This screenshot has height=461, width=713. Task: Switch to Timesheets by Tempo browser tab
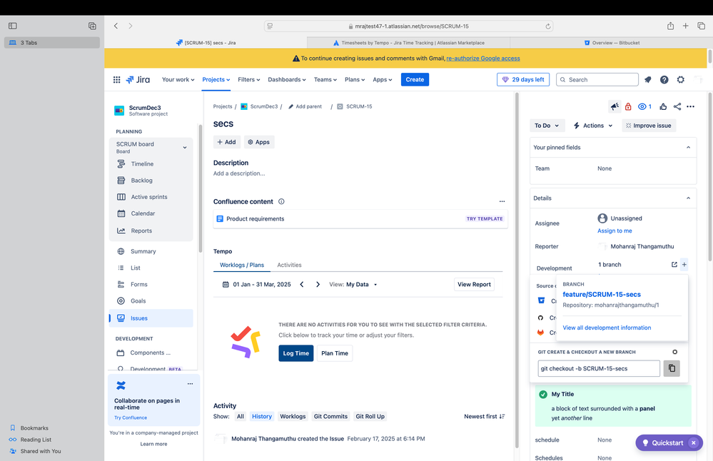[x=408, y=43]
